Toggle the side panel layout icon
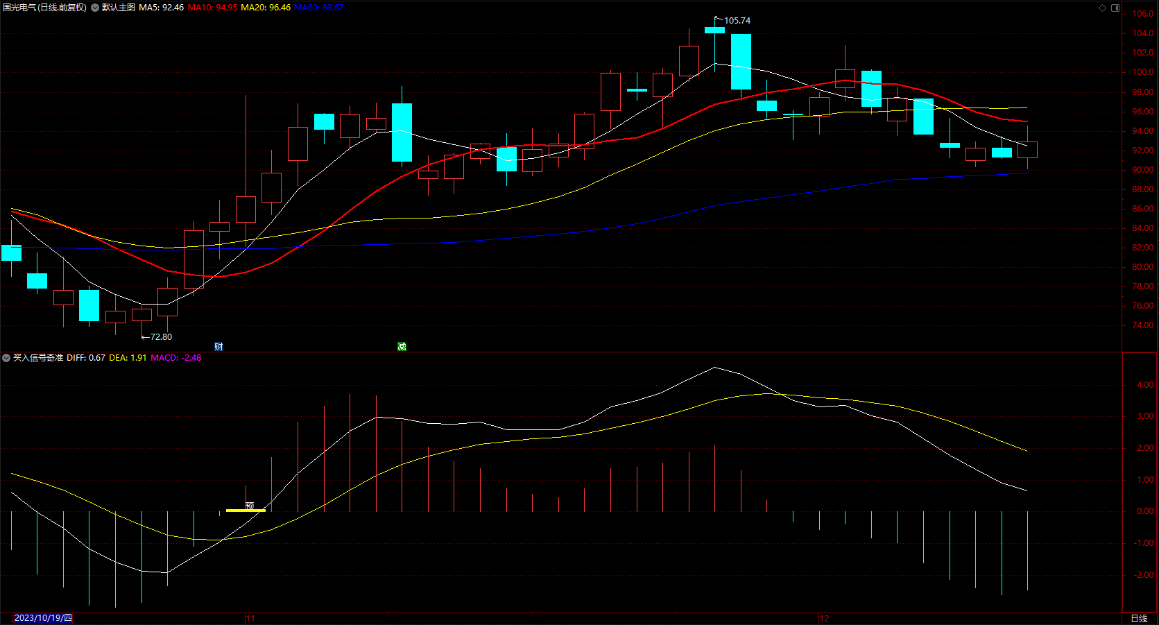The width and height of the screenshot is (1159, 625). pyautogui.click(x=1115, y=8)
